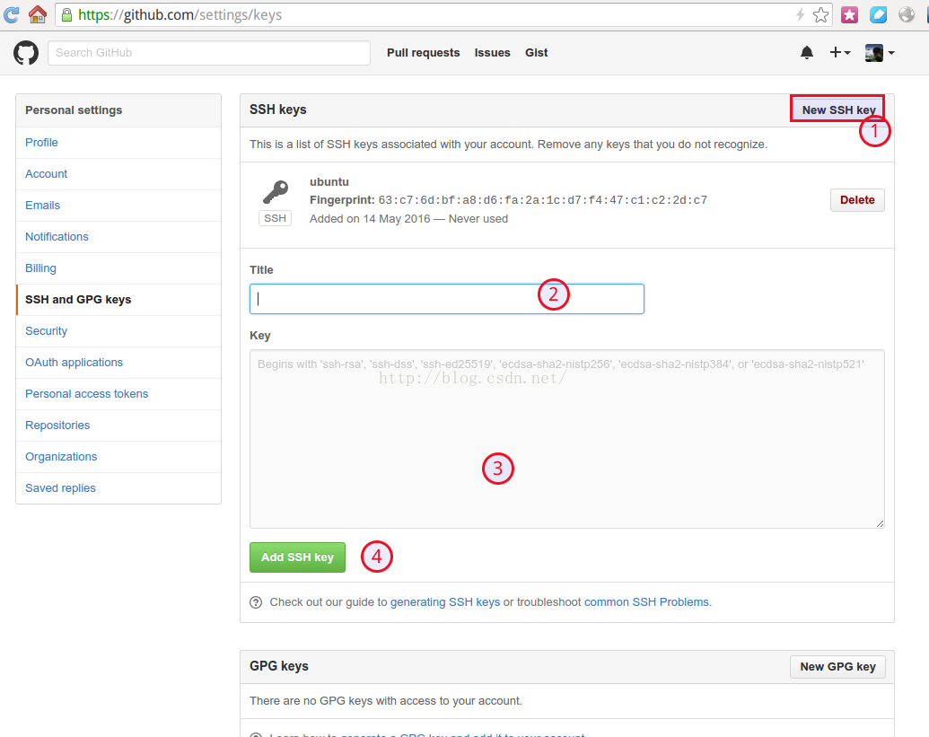This screenshot has width=929, height=737.
Task: Click the lightning bolt icon in address bar
Action: (801, 14)
